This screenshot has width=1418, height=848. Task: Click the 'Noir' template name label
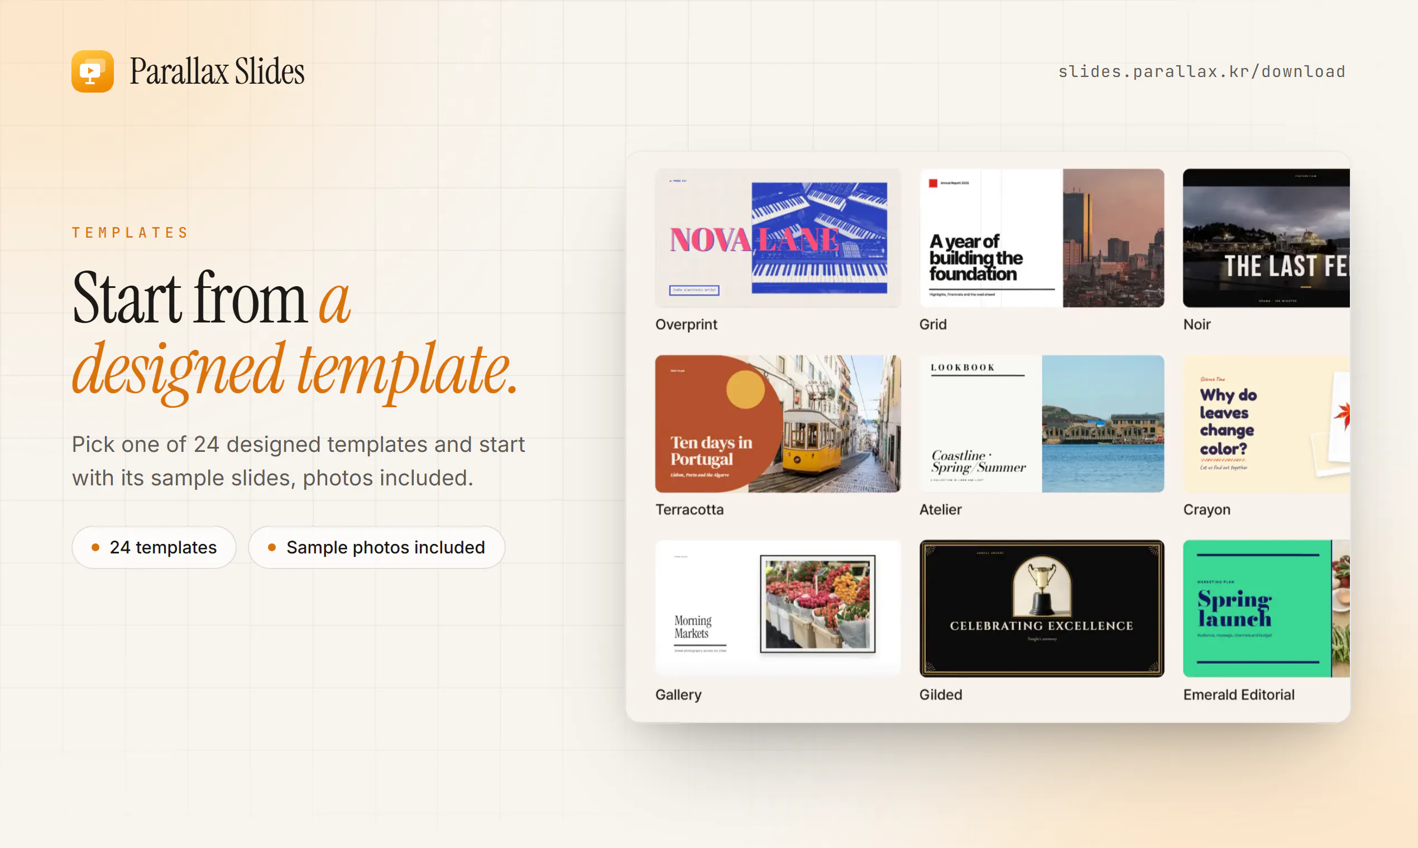point(1197,325)
